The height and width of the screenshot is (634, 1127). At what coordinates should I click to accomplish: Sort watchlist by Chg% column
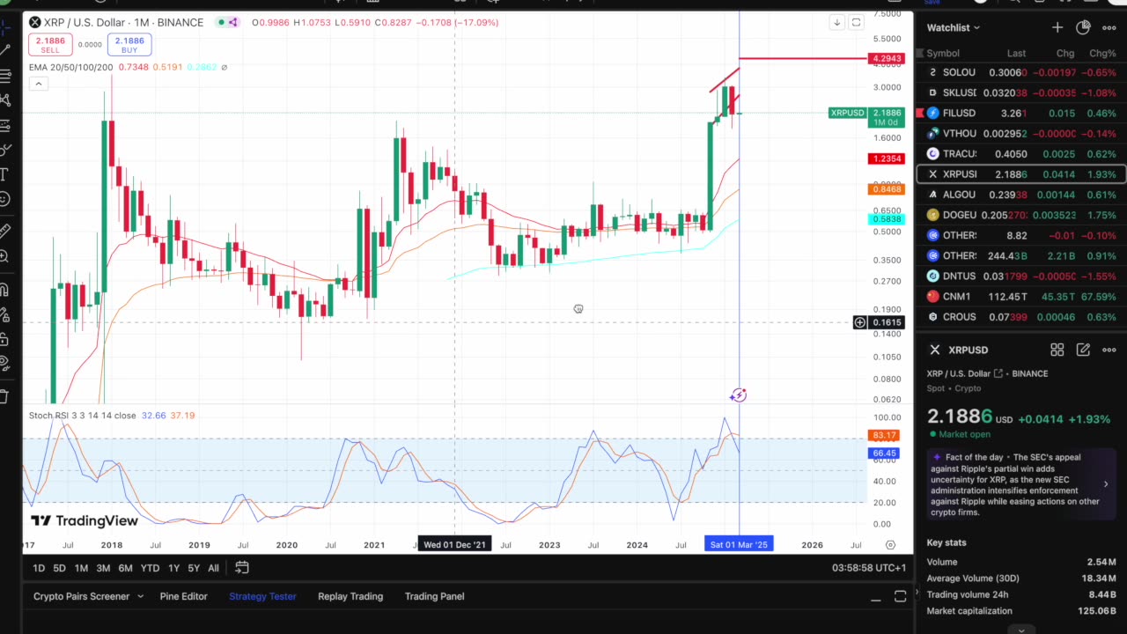tap(1102, 54)
